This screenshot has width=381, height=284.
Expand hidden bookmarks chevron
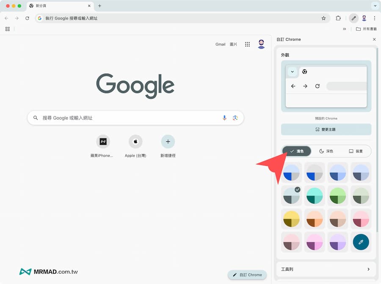click(344, 29)
